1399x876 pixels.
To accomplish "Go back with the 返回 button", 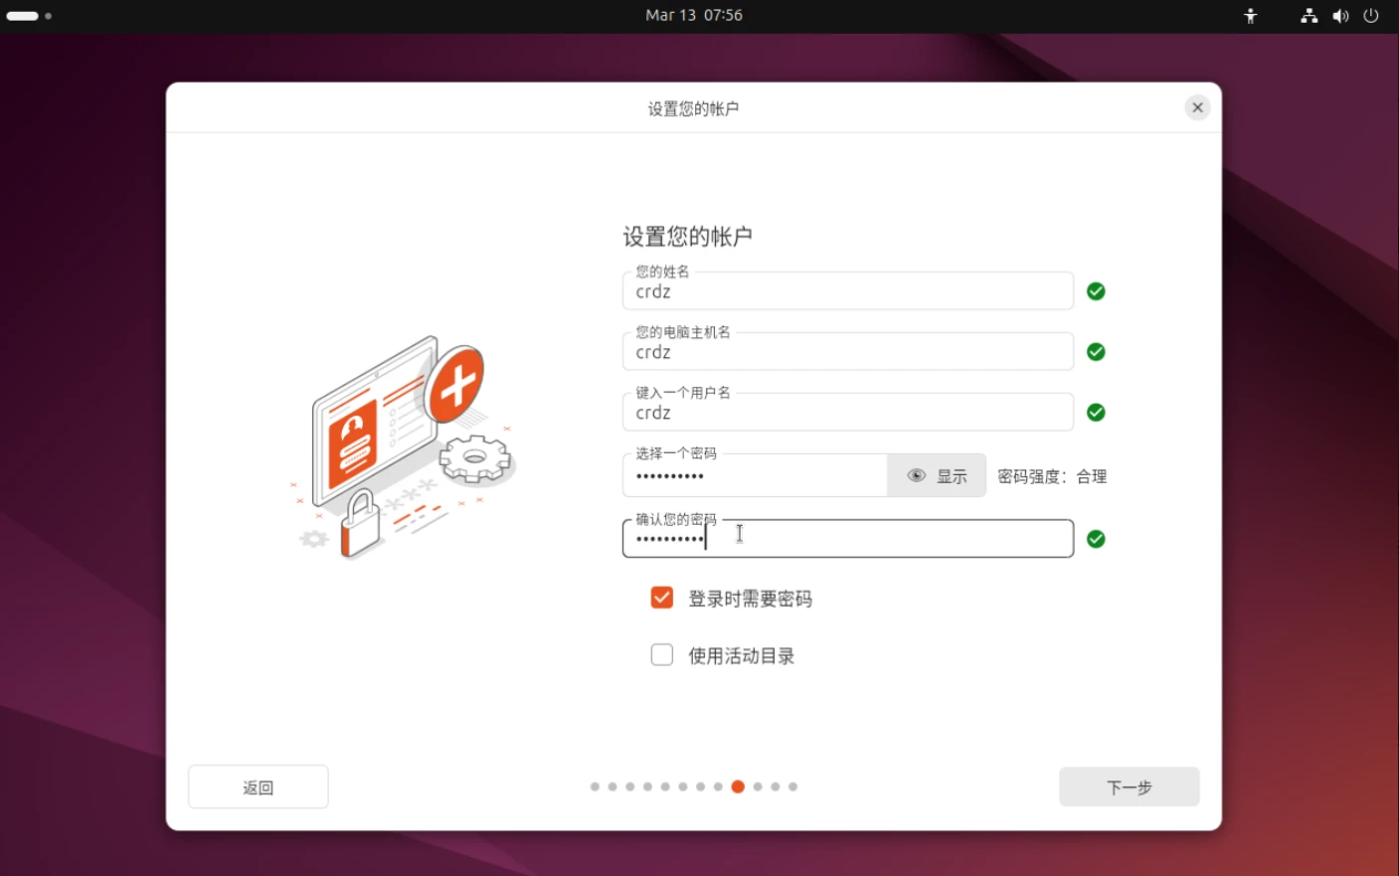I will coord(259,787).
